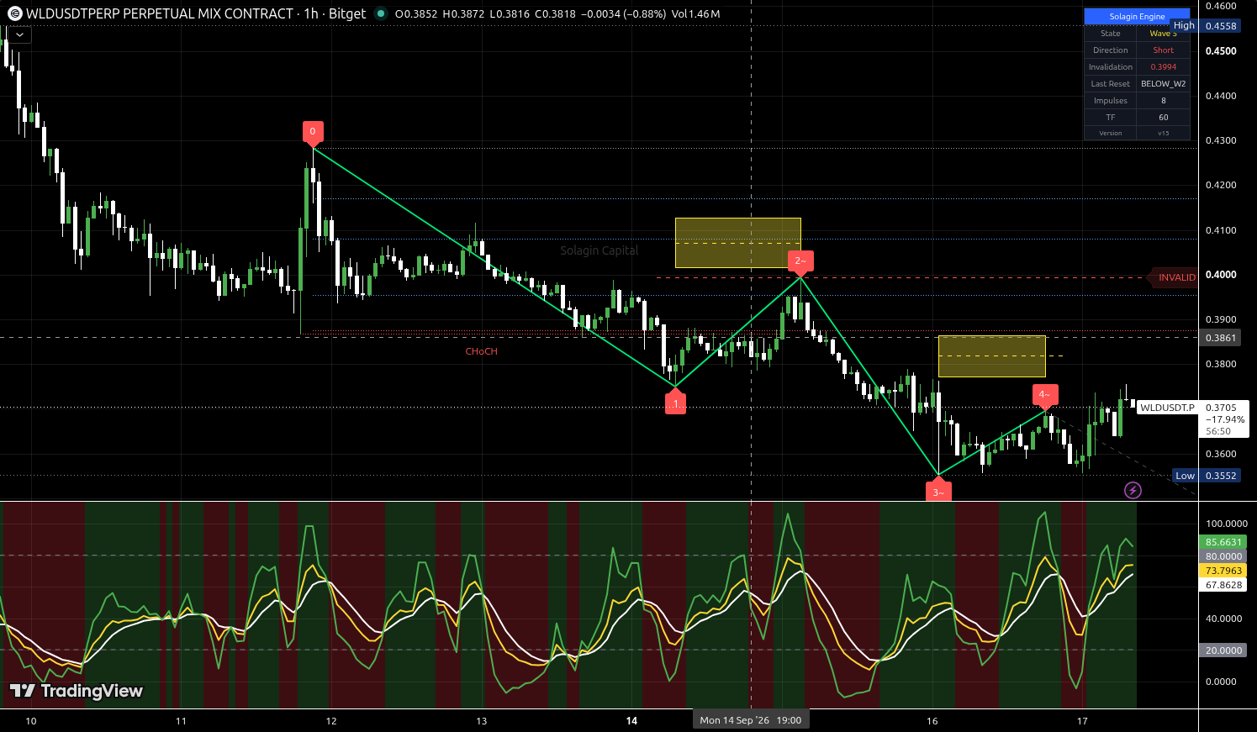Select the wave 2~ marker label
Screen dimensions: 1257x732
click(x=800, y=262)
